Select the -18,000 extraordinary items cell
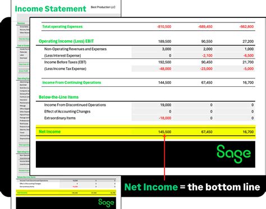266x209 pixels. (152, 118)
